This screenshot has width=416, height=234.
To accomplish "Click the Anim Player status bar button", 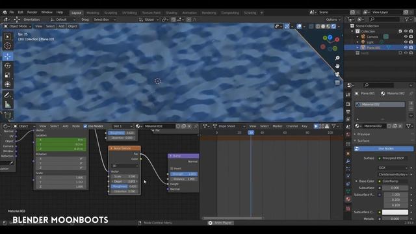I will click(x=220, y=223).
